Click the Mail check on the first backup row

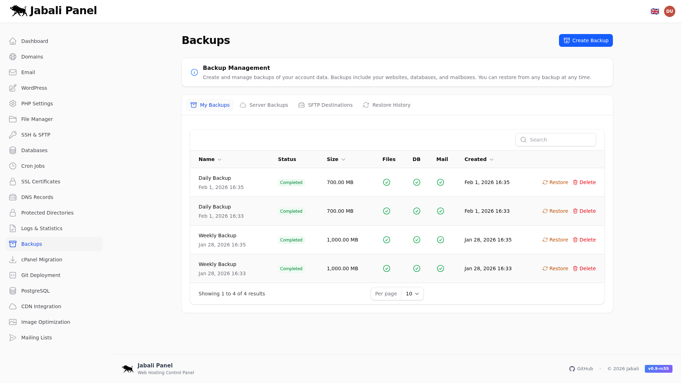tap(441, 182)
